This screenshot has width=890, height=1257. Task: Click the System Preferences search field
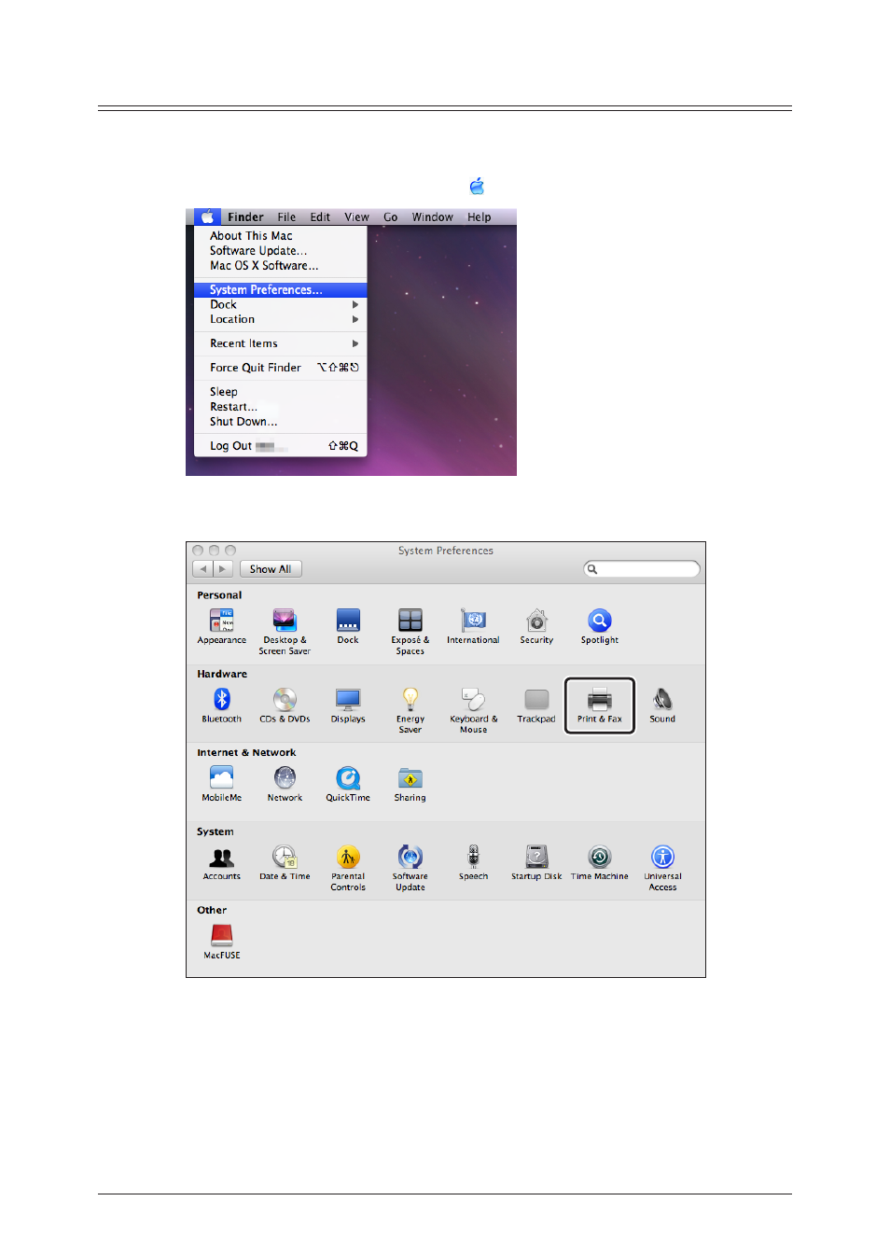click(642, 569)
